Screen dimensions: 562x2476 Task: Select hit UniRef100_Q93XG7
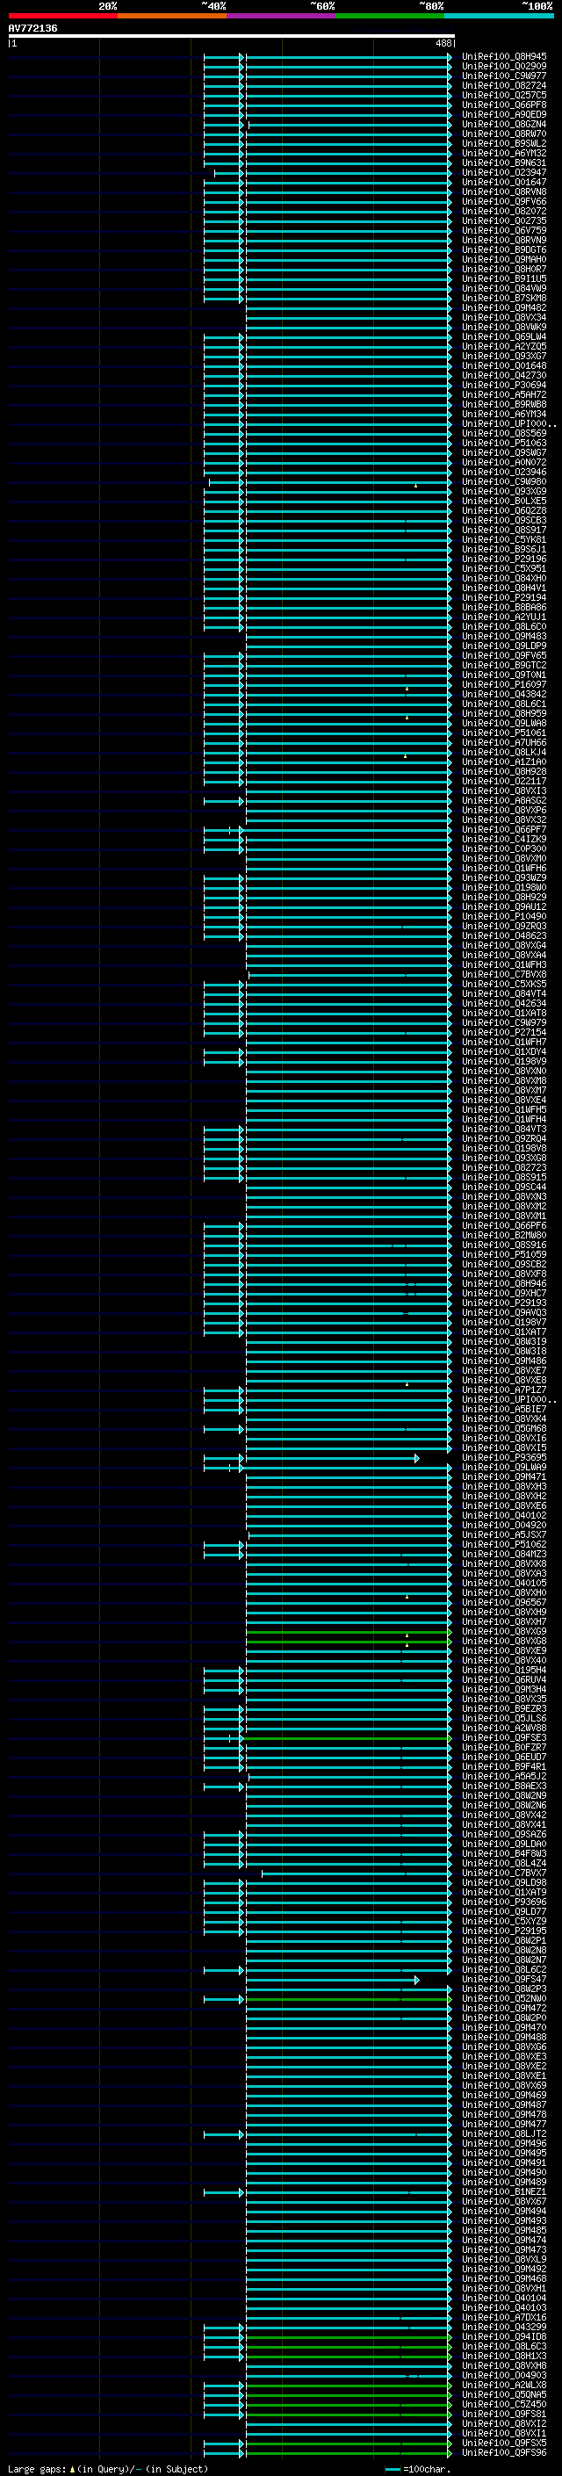point(504,356)
